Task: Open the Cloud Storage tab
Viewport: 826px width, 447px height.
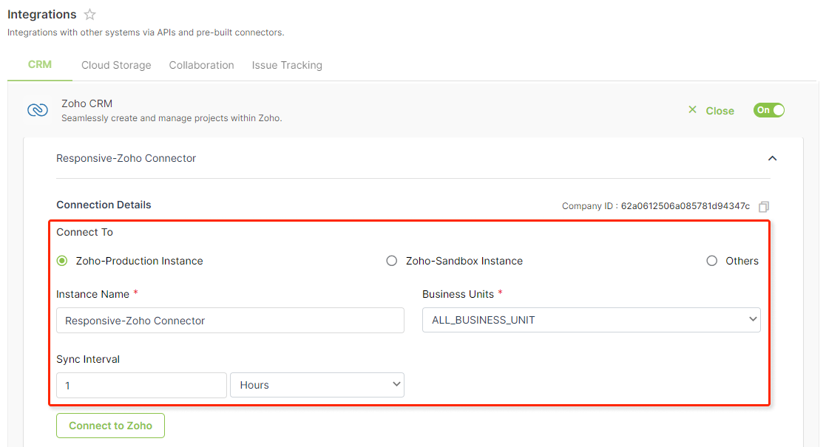Action: [116, 65]
